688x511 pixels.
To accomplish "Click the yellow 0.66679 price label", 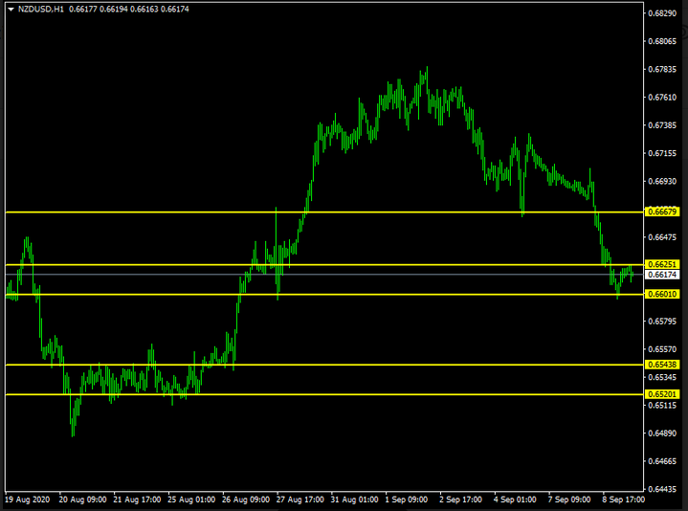I will (x=663, y=211).
